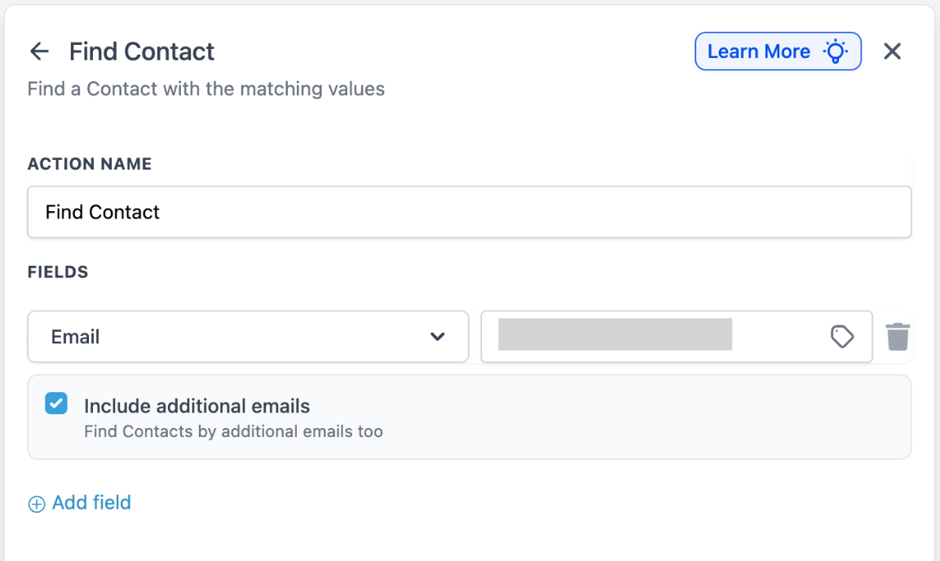The height and width of the screenshot is (561, 940).
Task: Click the chevron arrow in the Email dropdown
Action: click(438, 336)
